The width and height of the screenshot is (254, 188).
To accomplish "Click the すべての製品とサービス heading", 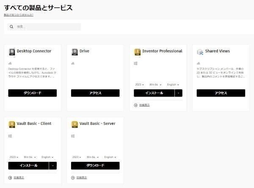I will click(38, 8).
